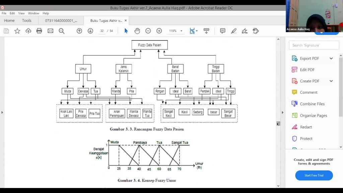Click the page number field

[101, 31]
